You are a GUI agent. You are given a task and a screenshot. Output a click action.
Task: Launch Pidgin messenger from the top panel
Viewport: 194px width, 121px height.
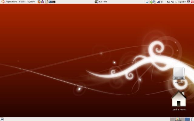(43, 2)
